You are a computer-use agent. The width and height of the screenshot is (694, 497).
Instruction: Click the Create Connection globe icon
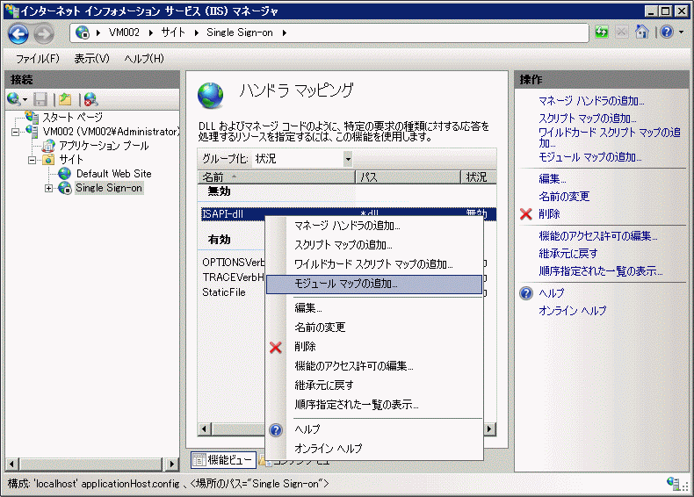[14, 99]
